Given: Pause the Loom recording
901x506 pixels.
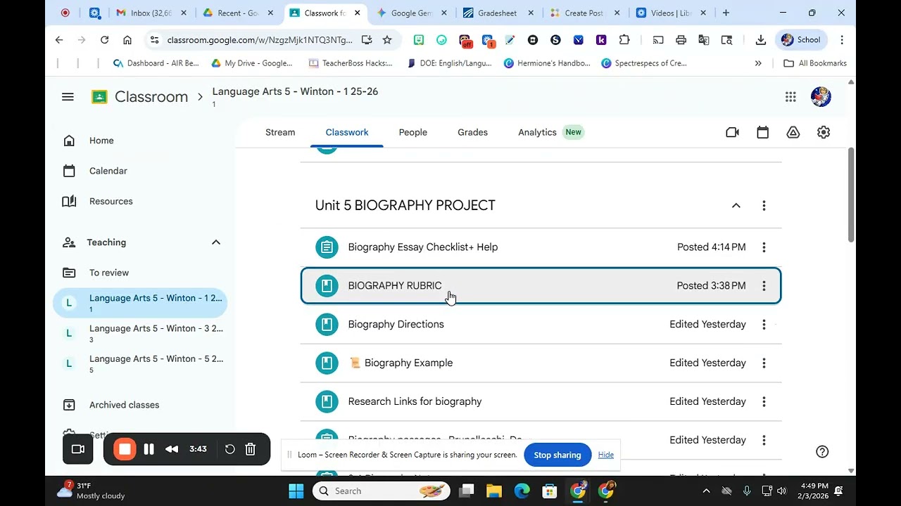Looking at the screenshot, I should pos(149,449).
